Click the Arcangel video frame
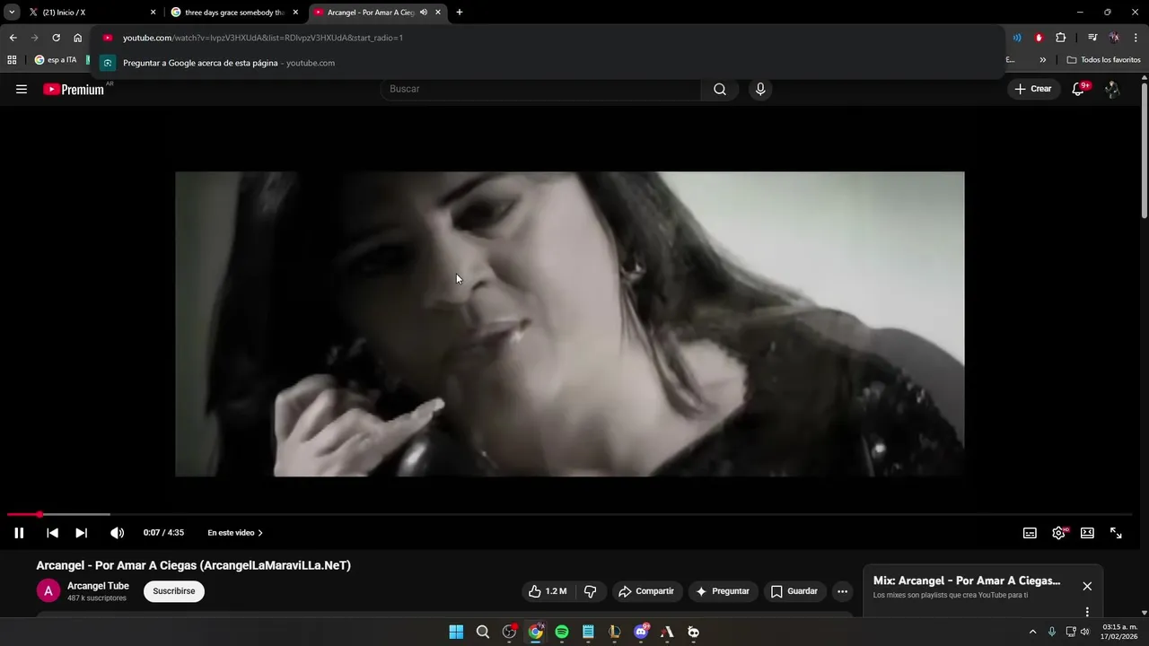The width and height of the screenshot is (1149, 646). 569,324
